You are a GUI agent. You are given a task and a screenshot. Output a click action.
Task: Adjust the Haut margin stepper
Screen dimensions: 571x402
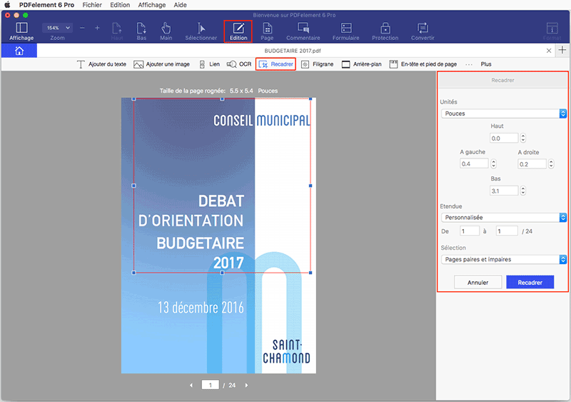tap(523, 138)
